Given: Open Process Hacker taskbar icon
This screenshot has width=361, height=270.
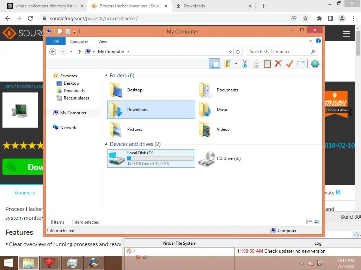Looking at the screenshot, I should pyautogui.click(x=73, y=263).
